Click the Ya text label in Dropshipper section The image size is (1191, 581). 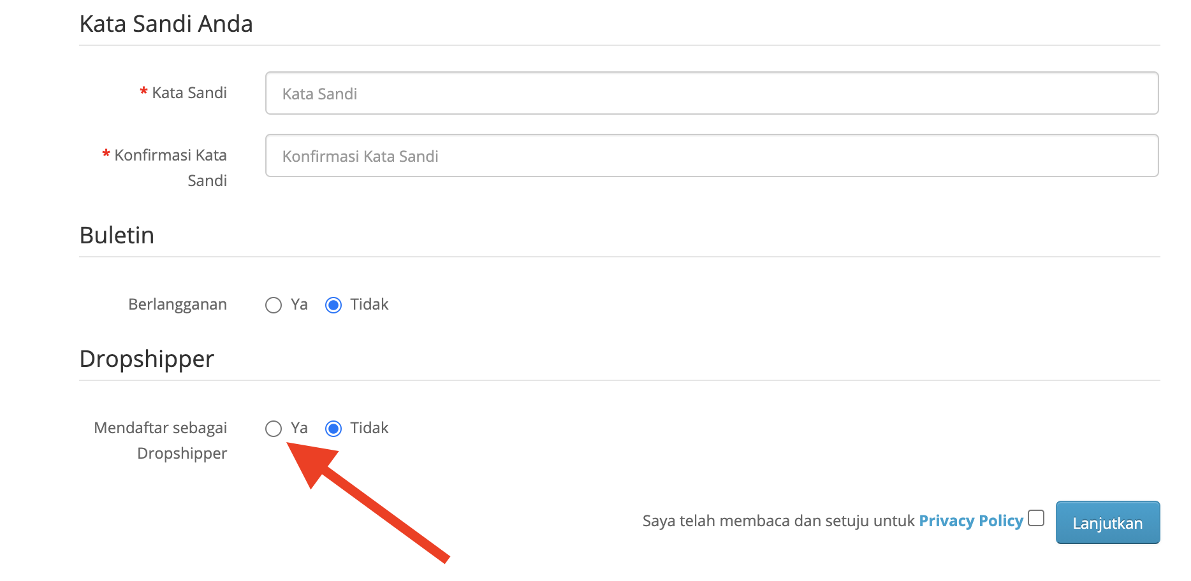pos(299,428)
